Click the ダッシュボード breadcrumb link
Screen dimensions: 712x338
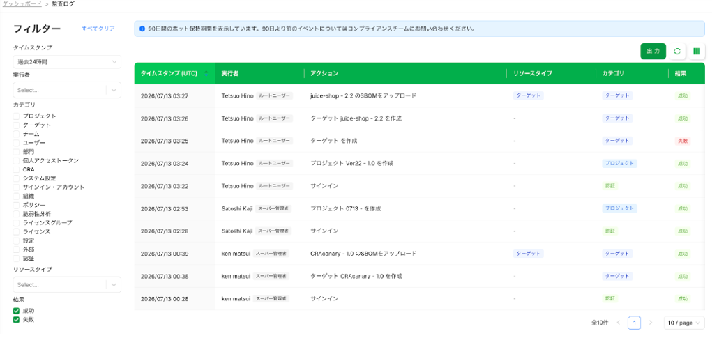pyautogui.click(x=22, y=3)
